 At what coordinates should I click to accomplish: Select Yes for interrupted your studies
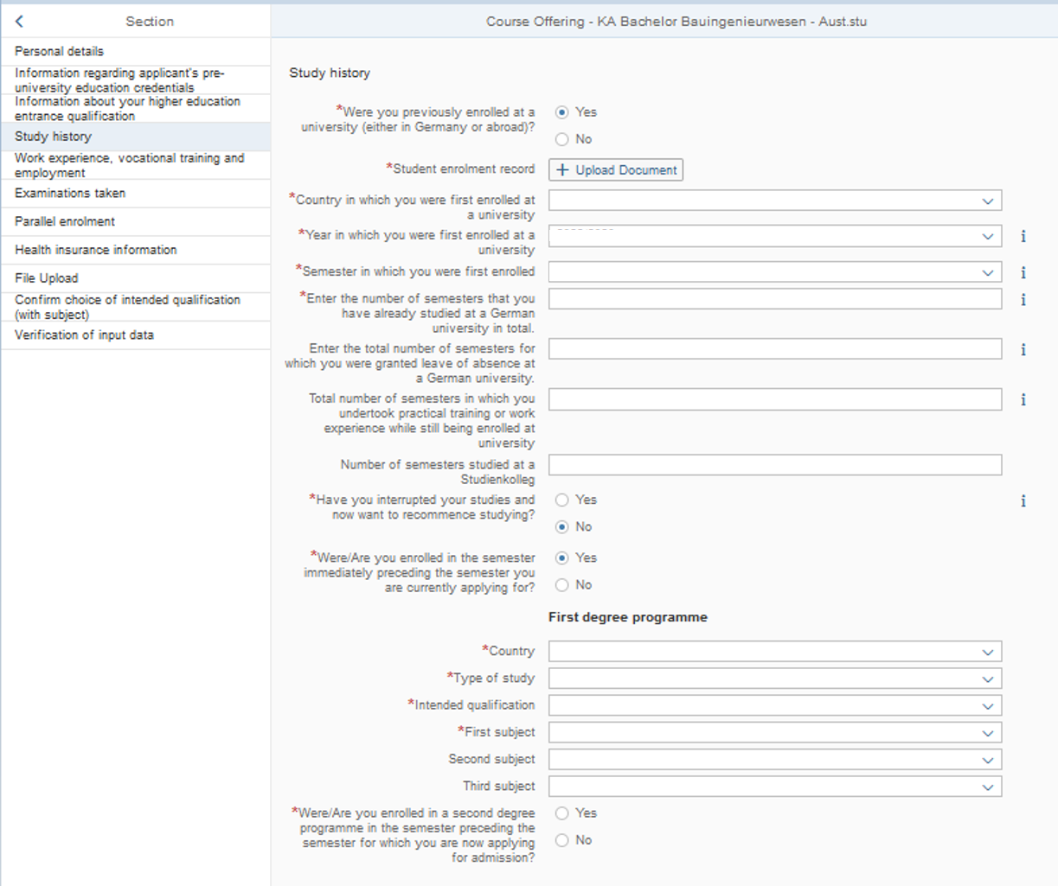[x=562, y=500]
